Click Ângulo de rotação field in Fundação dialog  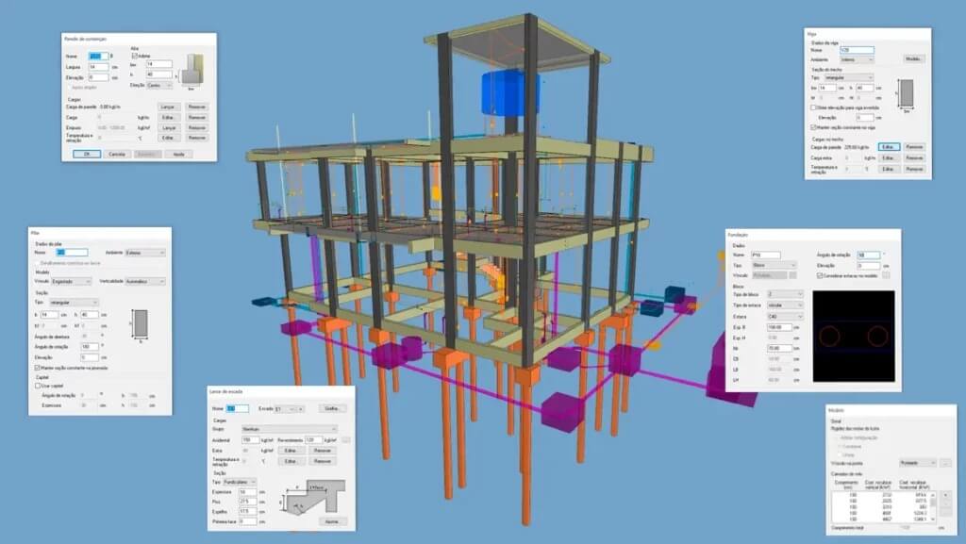click(x=869, y=255)
